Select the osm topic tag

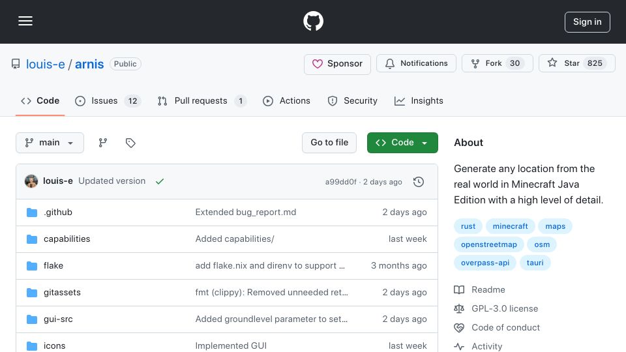coord(542,244)
